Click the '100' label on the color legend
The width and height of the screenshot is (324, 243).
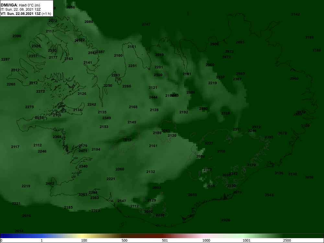(84, 240)
